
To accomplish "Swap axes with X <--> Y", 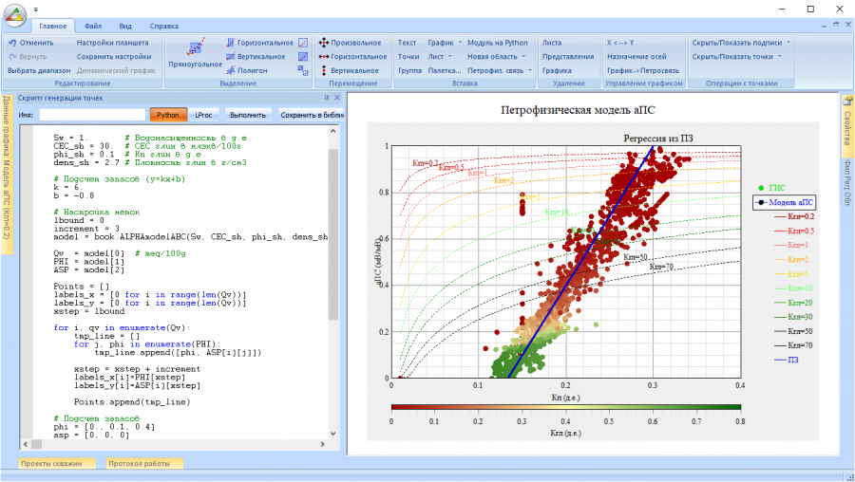I will [620, 43].
